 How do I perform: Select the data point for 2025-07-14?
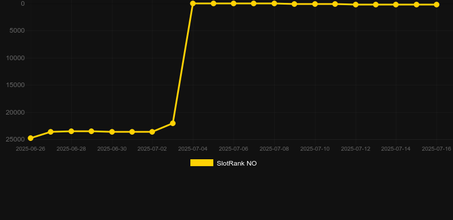[396, 5]
